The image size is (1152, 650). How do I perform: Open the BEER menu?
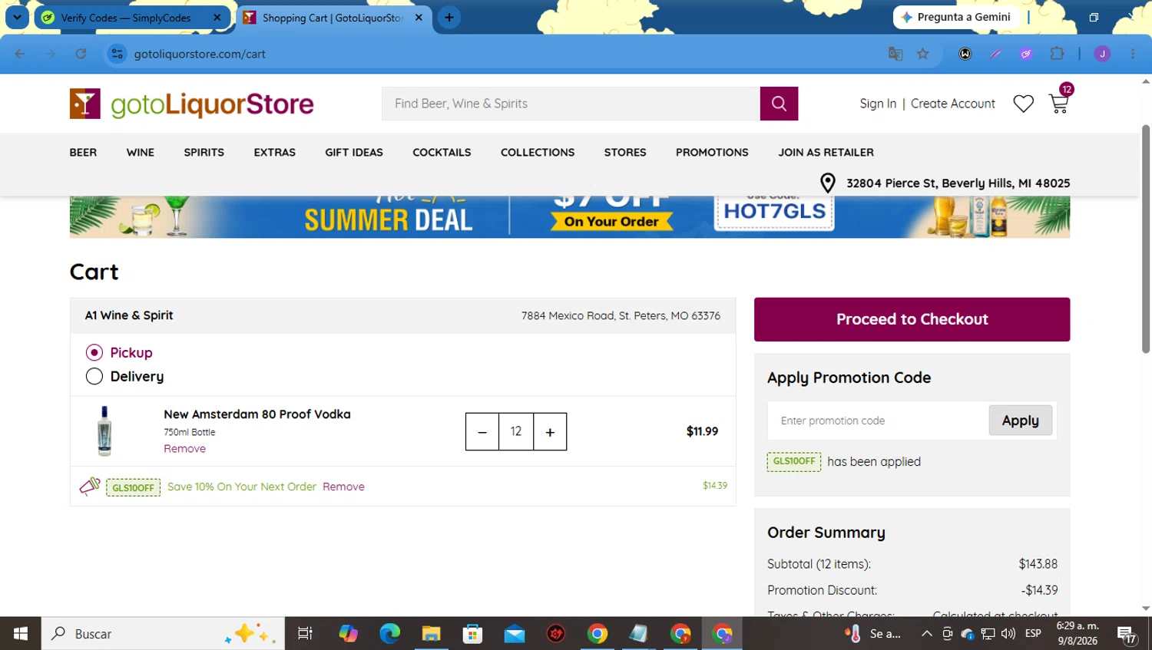click(x=83, y=152)
